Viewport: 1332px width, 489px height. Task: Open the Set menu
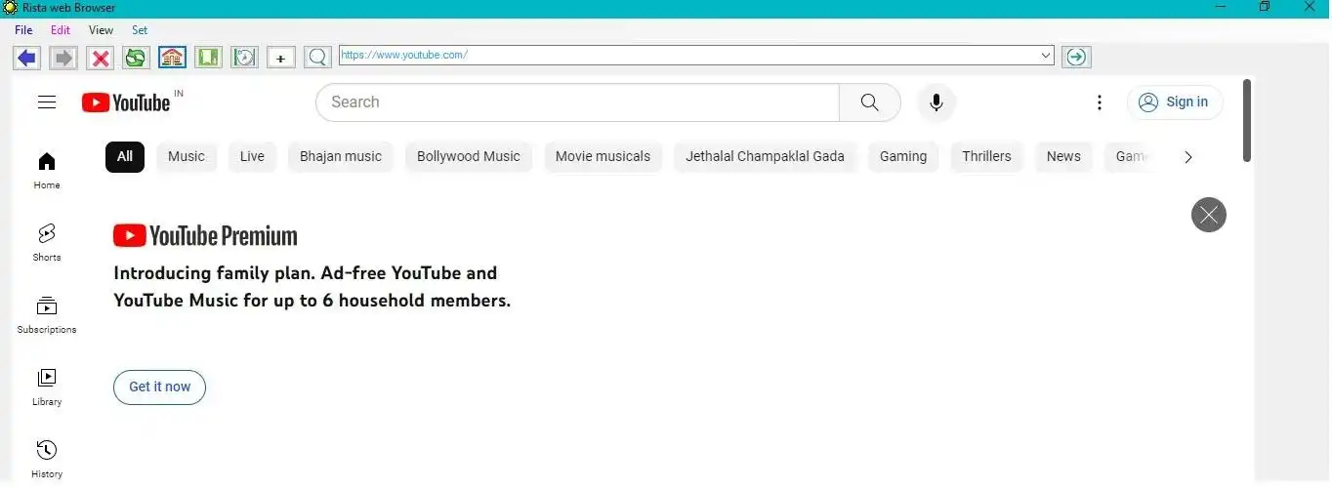pos(140,30)
